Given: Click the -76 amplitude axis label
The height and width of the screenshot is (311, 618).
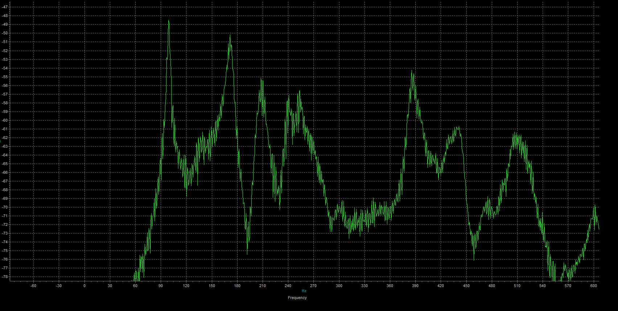Looking at the screenshot, I should pyautogui.click(x=5, y=259).
